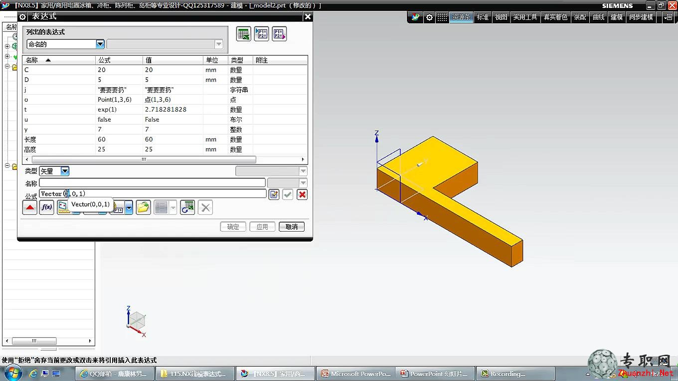This screenshot has height=381, width=678.
Task: Click the expression table right scroll arrow
Action: click(303, 159)
